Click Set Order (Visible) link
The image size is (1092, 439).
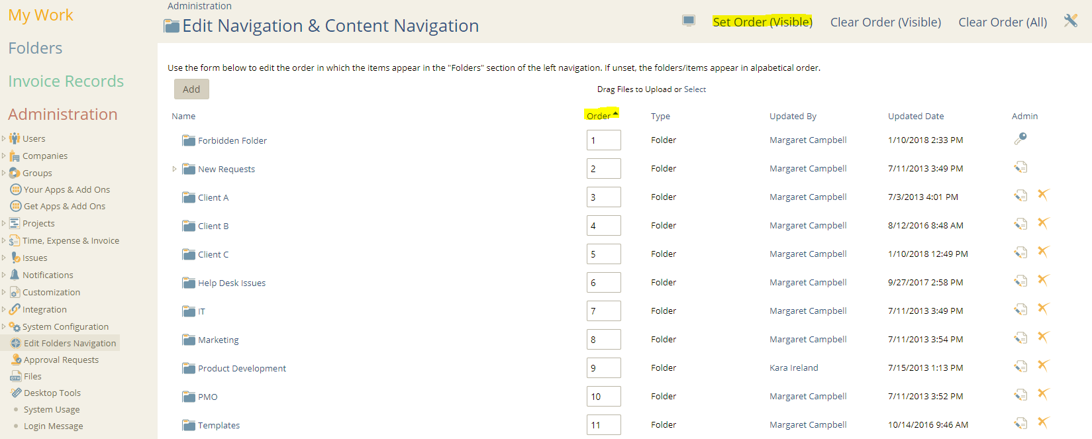click(x=762, y=22)
